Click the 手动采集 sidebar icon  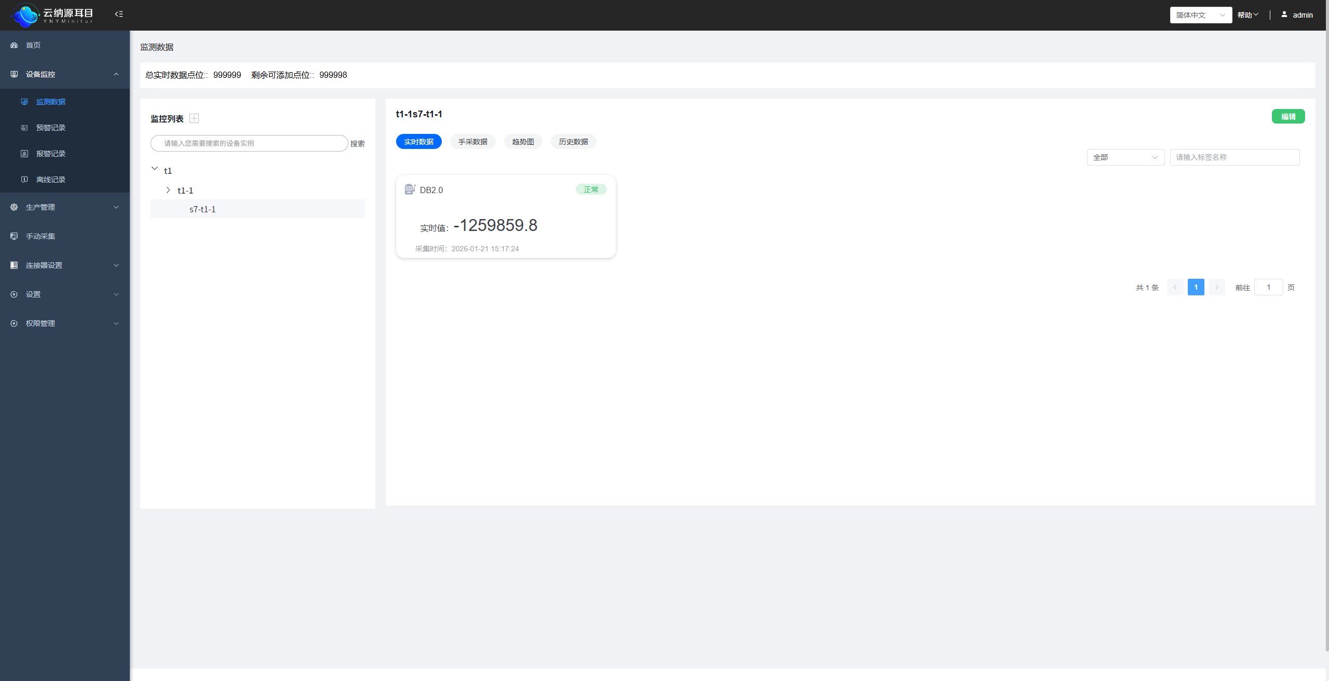[14, 236]
